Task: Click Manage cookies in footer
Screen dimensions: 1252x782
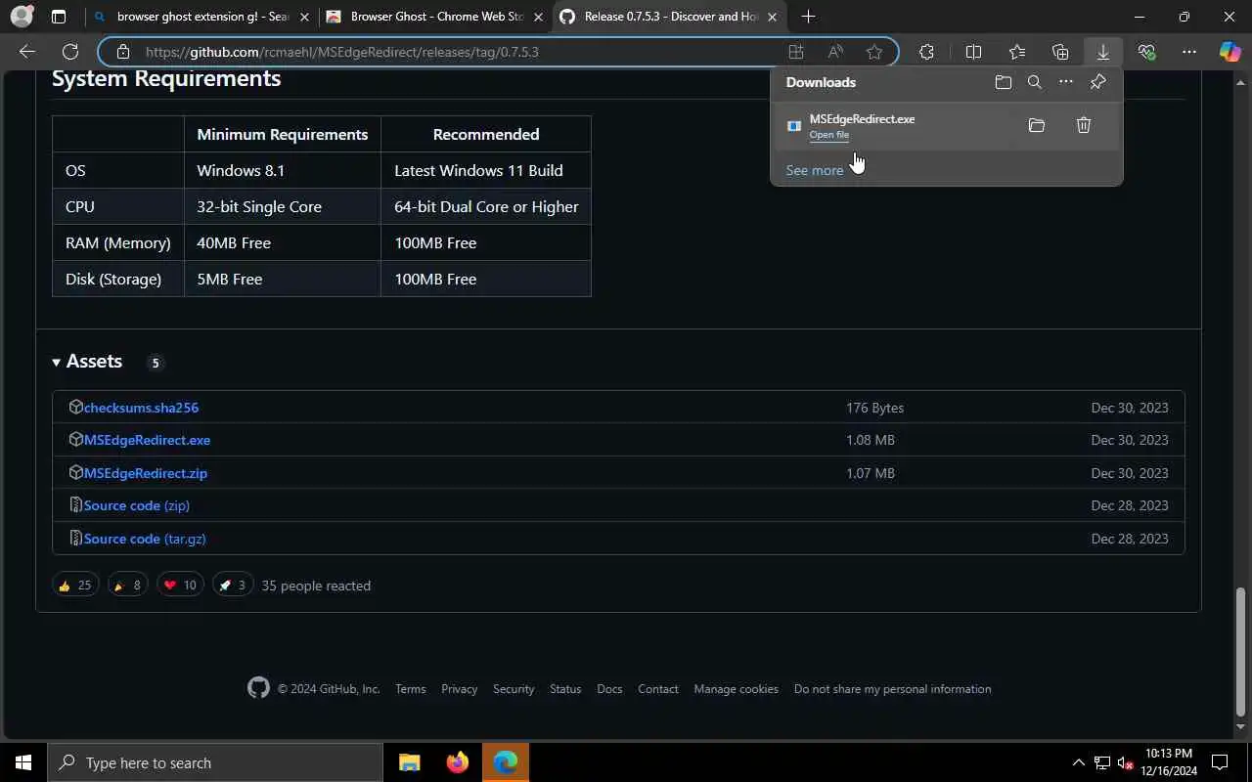Action: click(x=737, y=689)
